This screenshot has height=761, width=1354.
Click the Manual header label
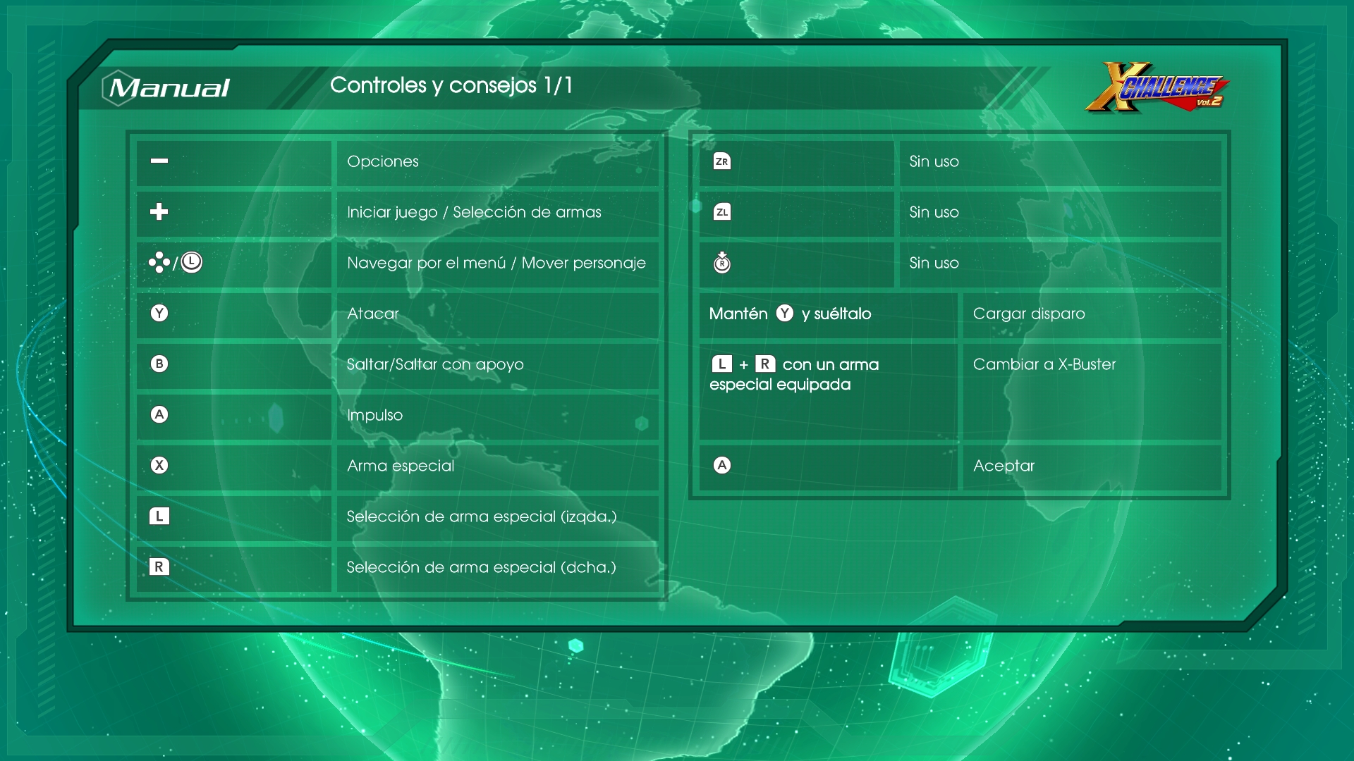click(x=169, y=88)
